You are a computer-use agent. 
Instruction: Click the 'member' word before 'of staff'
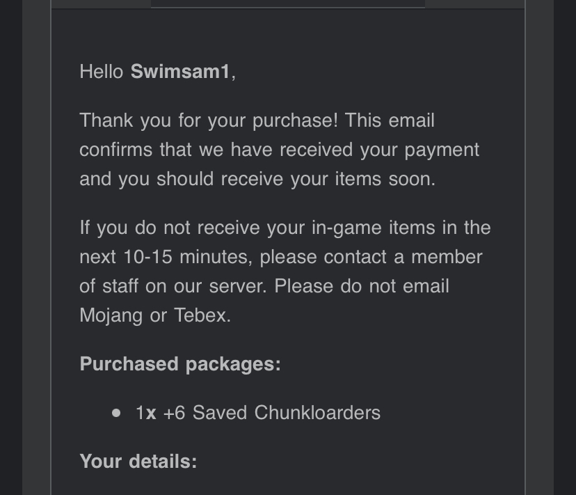coord(446,257)
